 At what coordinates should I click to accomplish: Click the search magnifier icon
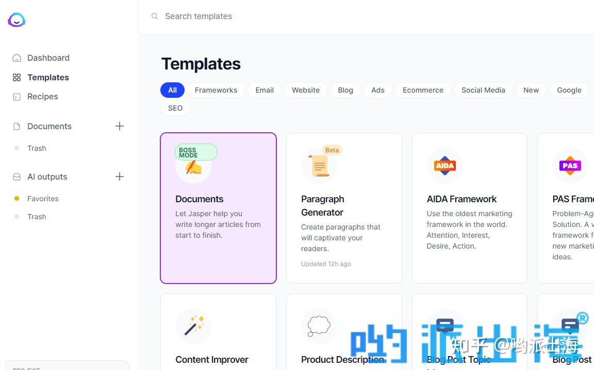pos(155,16)
